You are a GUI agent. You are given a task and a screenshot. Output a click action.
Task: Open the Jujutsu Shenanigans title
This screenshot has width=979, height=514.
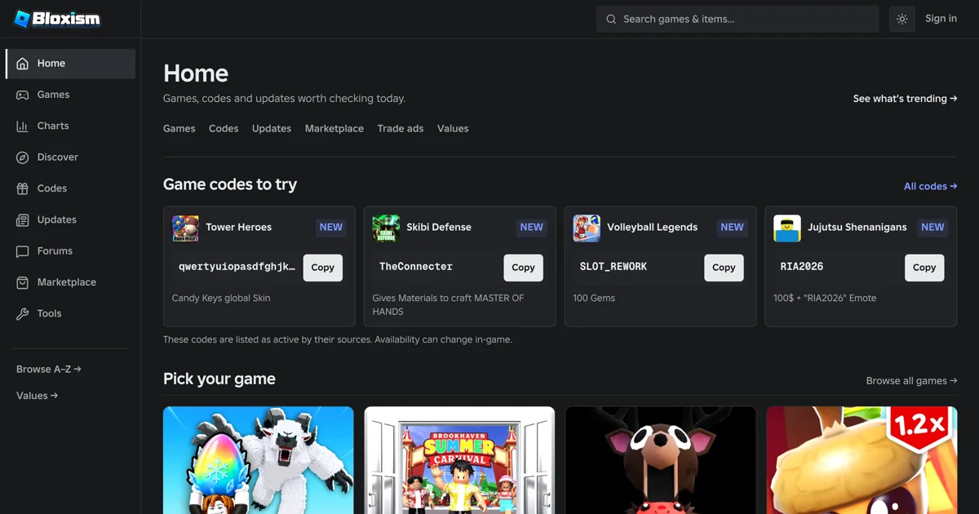(857, 228)
